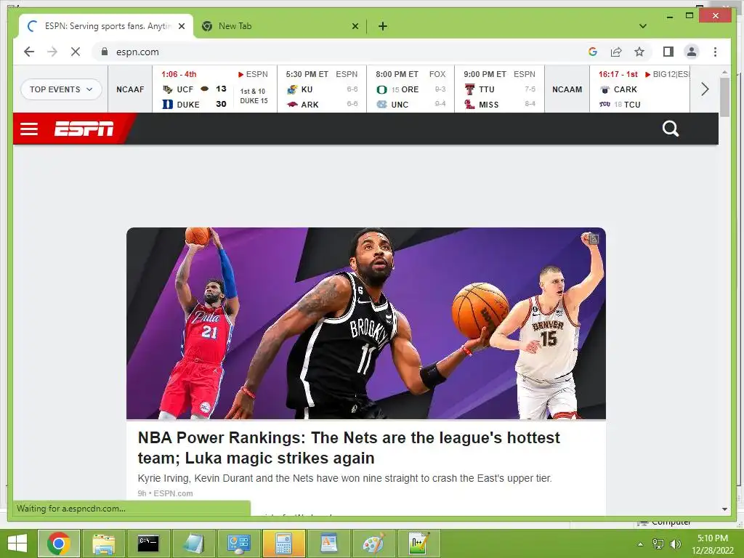The height and width of the screenshot is (558, 744).
Task: Open the TTU vs MISS game
Action: click(x=499, y=89)
